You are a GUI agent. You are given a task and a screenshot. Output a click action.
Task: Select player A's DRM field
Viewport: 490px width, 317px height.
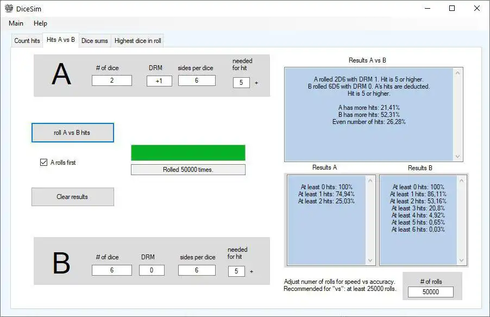click(159, 81)
